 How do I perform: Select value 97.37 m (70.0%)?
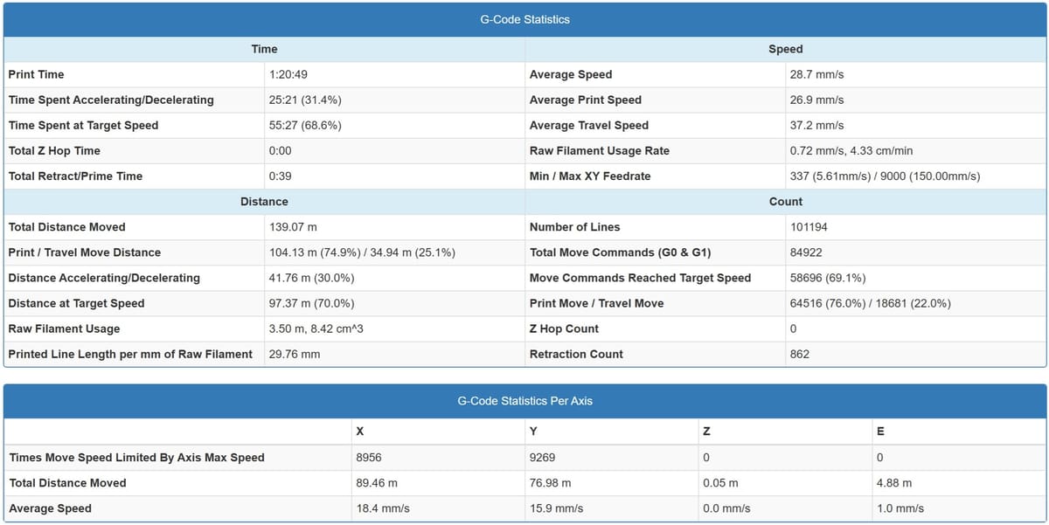pyautogui.click(x=311, y=302)
